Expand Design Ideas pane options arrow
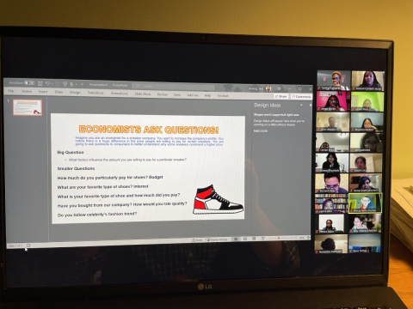 [301, 106]
